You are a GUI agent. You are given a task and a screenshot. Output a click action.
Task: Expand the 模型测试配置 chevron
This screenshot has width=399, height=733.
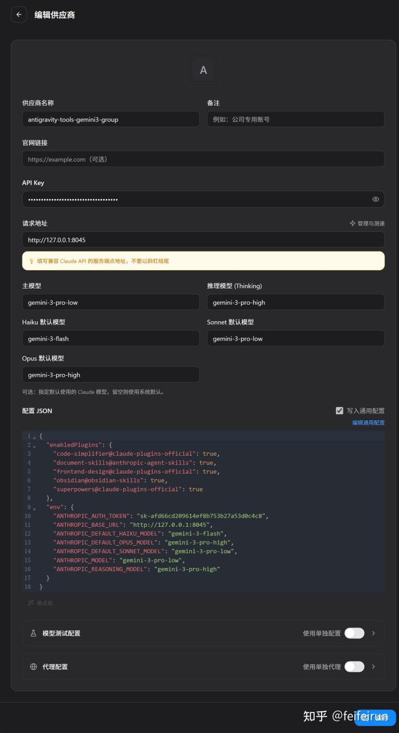point(374,633)
